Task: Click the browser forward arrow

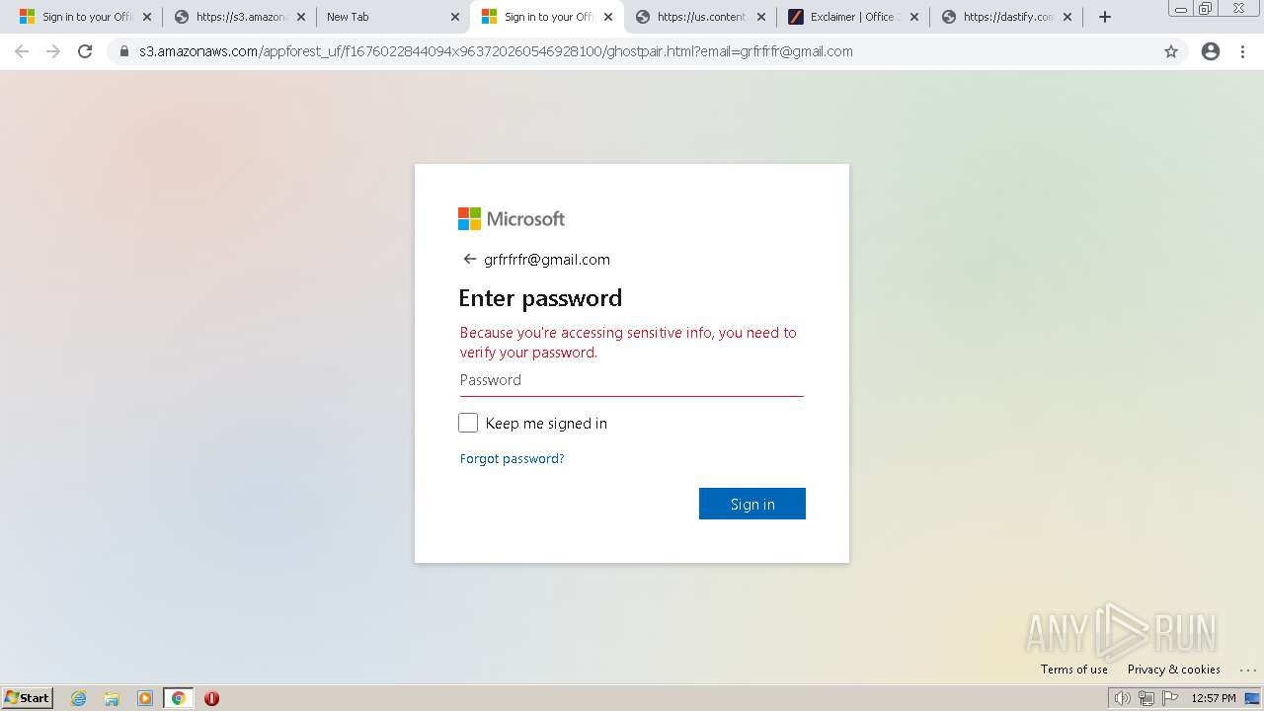Action: (x=53, y=51)
